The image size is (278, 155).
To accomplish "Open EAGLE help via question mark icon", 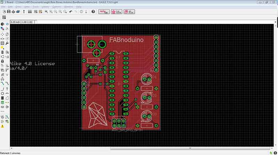I will (93, 12).
